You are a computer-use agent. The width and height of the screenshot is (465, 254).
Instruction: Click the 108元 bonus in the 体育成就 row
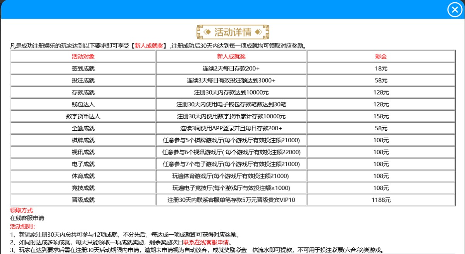[x=381, y=176]
